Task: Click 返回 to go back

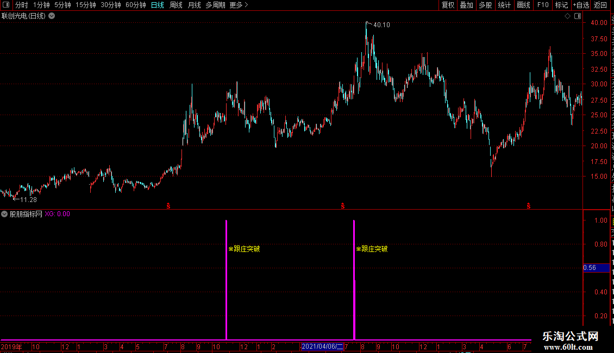Action: point(600,5)
